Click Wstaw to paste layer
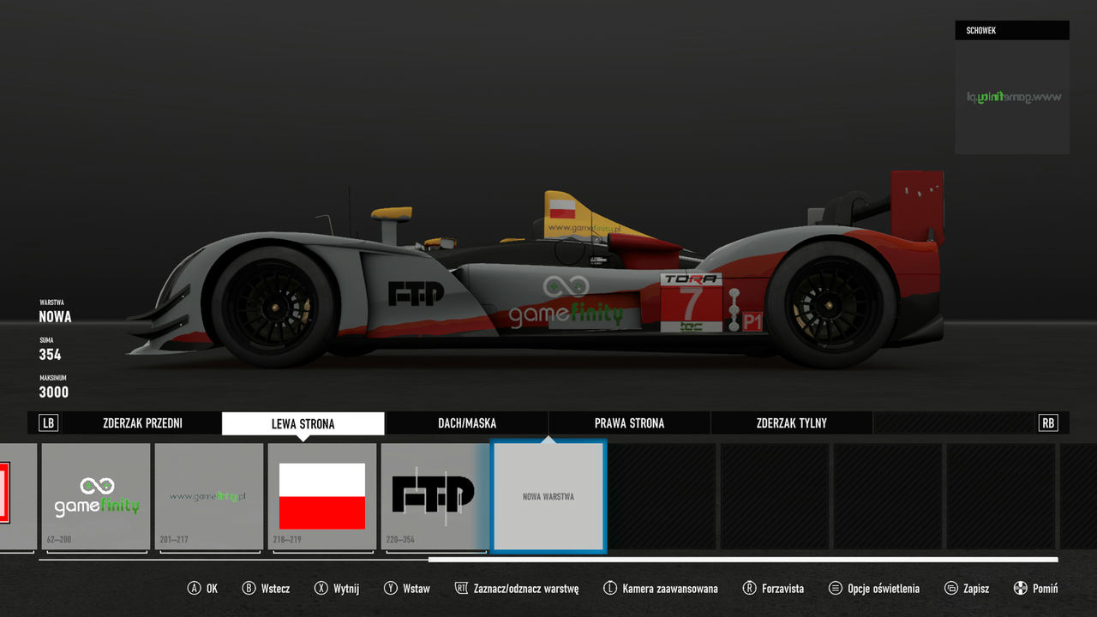 click(x=417, y=589)
